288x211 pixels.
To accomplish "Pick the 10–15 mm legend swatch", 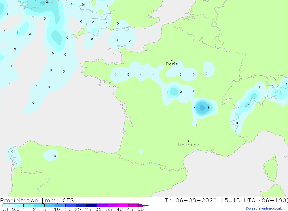I will [60, 205].
